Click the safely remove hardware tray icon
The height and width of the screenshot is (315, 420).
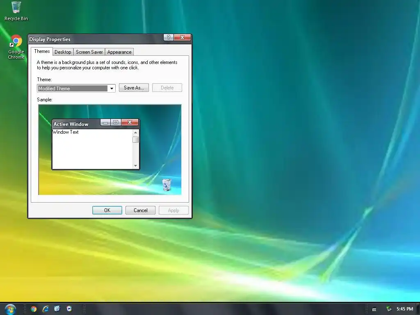(x=389, y=309)
